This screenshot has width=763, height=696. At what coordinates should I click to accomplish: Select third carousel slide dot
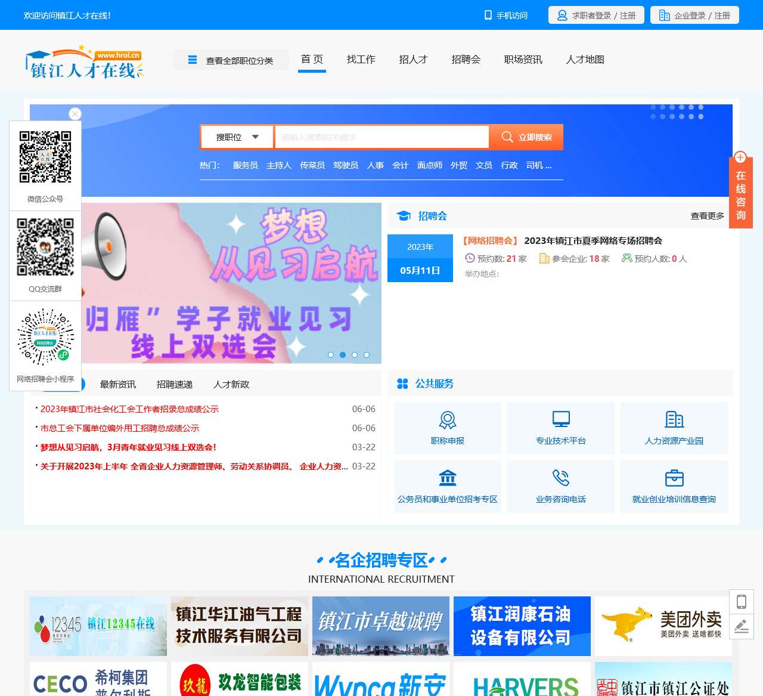355,355
